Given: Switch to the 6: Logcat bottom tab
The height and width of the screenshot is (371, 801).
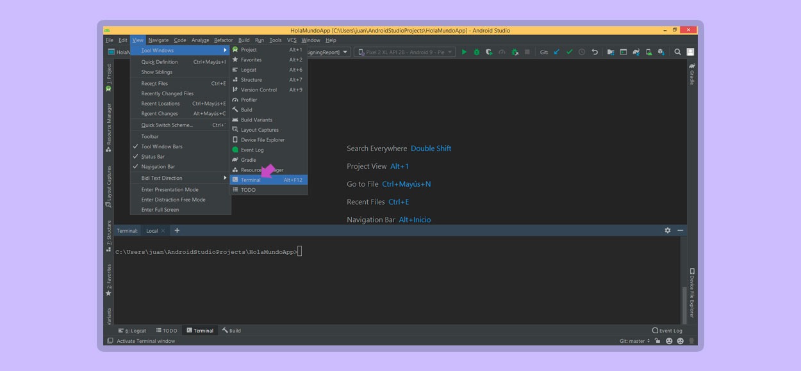Looking at the screenshot, I should 132,331.
